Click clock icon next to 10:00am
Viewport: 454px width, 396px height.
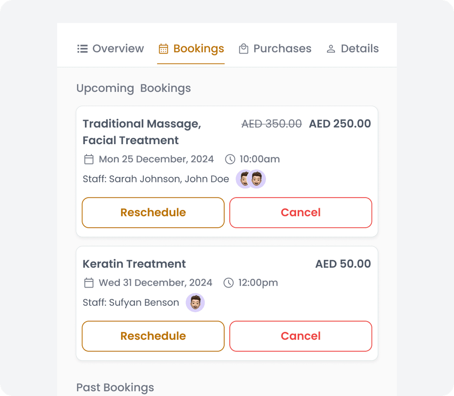click(x=230, y=159)
